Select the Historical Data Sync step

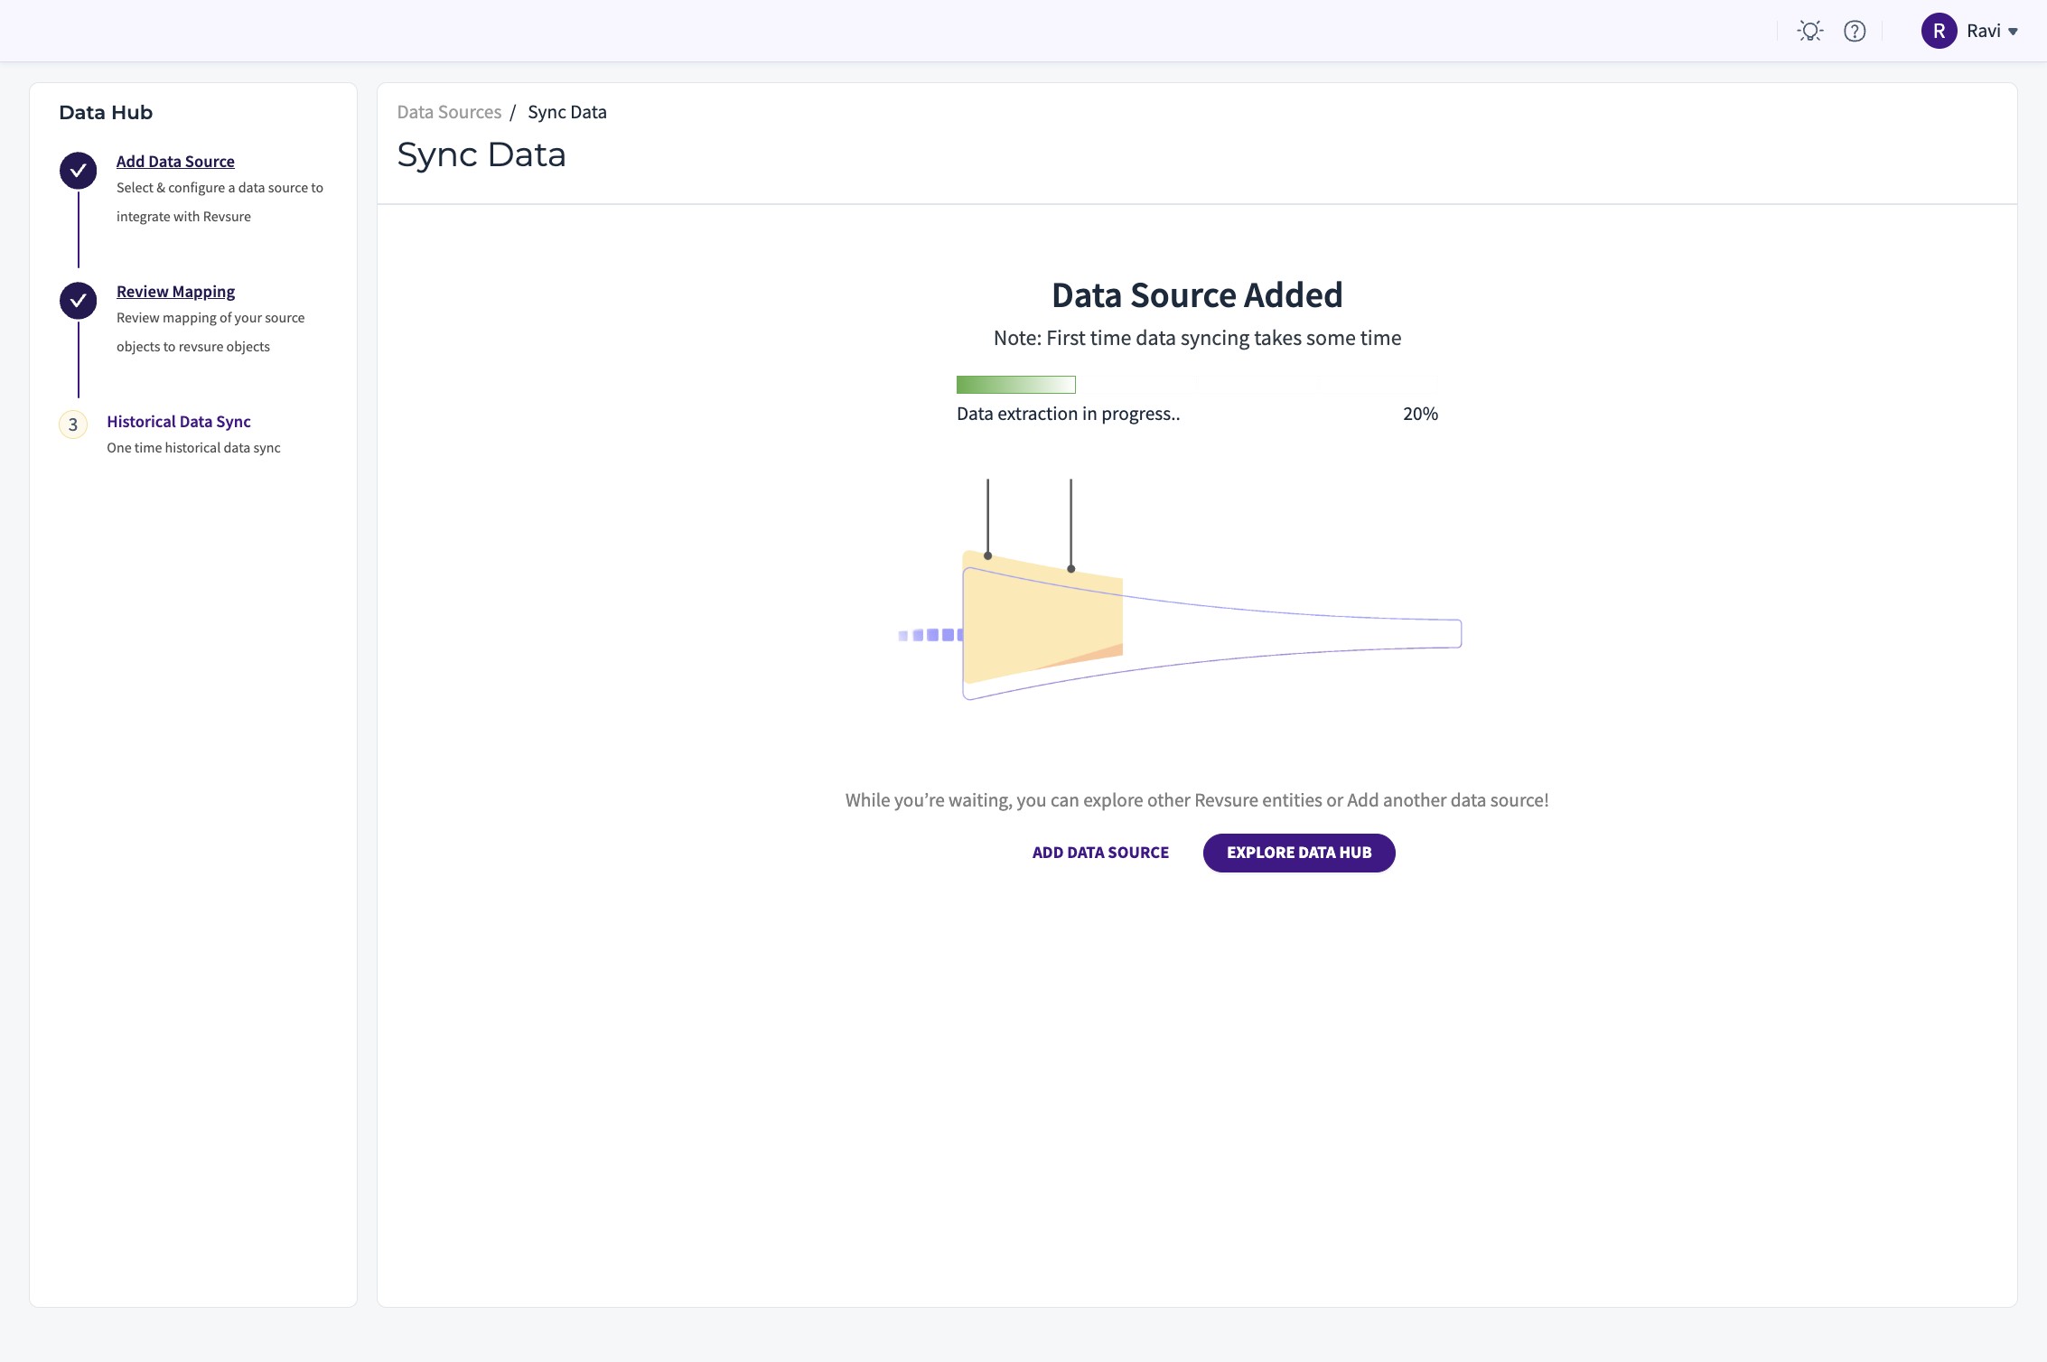click(178, 422)
